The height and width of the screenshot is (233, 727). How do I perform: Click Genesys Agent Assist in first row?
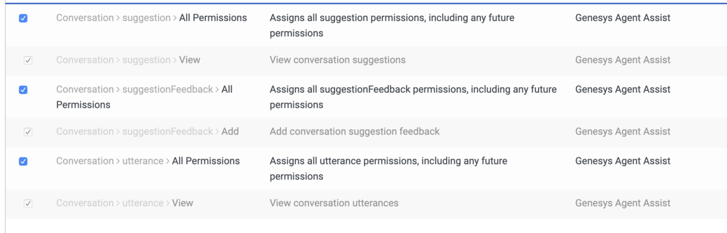pyautogui.click(x=623, y=18)
